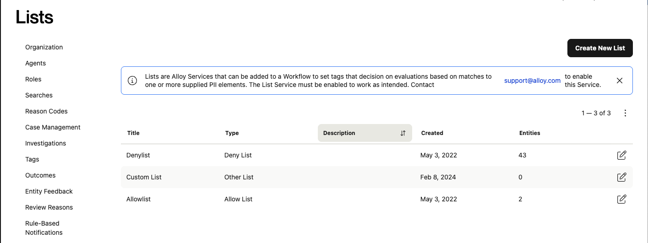Go to Organization settings in sidebar
Image resolution: width=648 pixels, height=243 pixels.
(44, 47)
